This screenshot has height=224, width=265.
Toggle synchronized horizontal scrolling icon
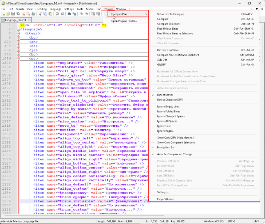click(98, 14)
